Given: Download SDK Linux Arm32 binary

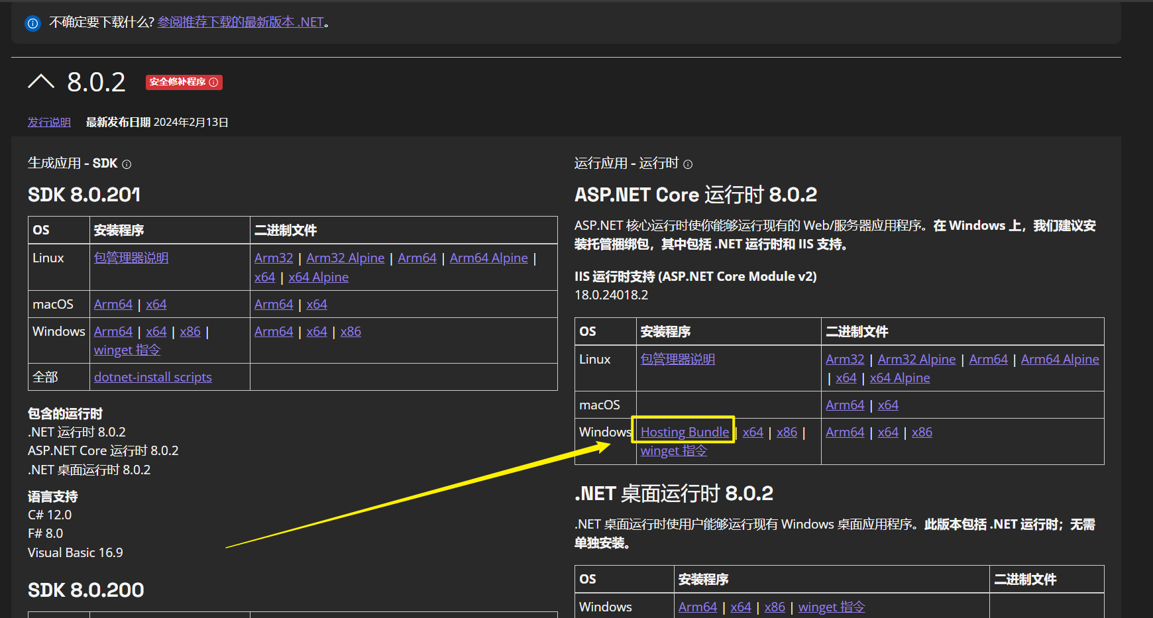Looking at the screenshot, I should click(274, 258).
